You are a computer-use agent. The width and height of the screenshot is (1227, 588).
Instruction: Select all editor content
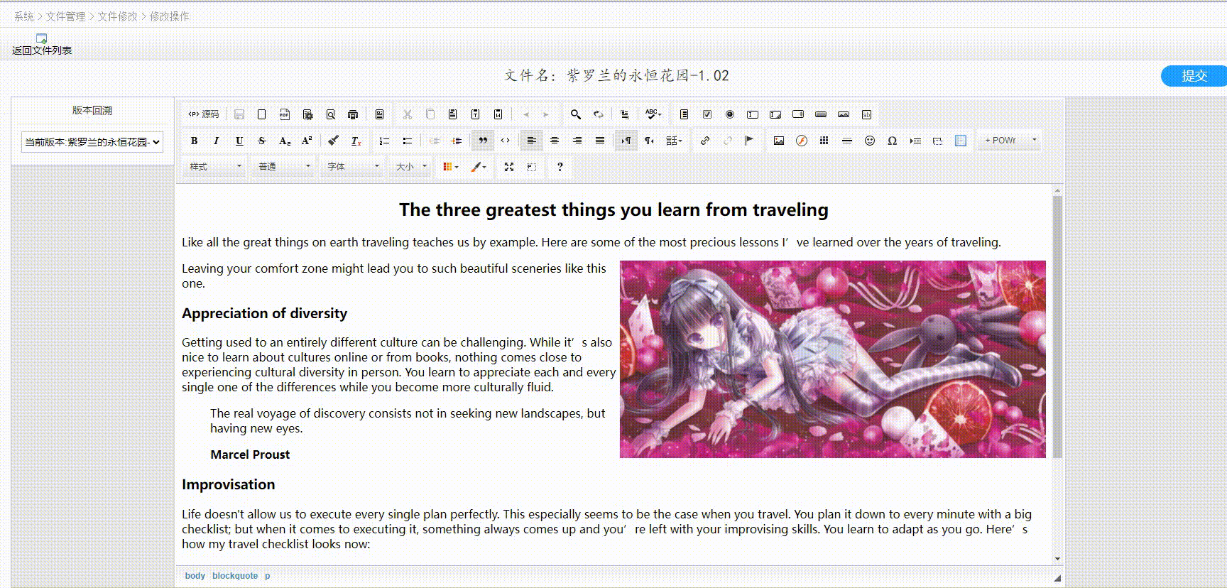(x=625, y=114)
